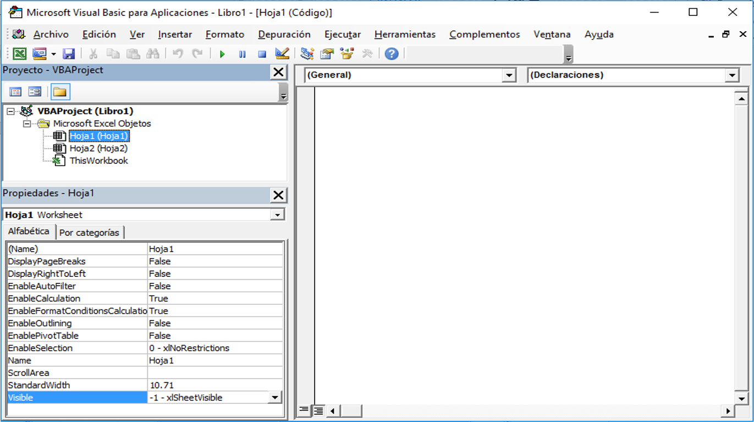This screenshot has height=422, width=754.
Task: Click the horizontal scroll right arrow
Action: (728, 410)
